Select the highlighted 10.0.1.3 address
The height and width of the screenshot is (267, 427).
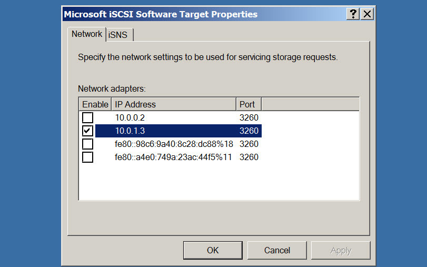(x=130, y=131)
